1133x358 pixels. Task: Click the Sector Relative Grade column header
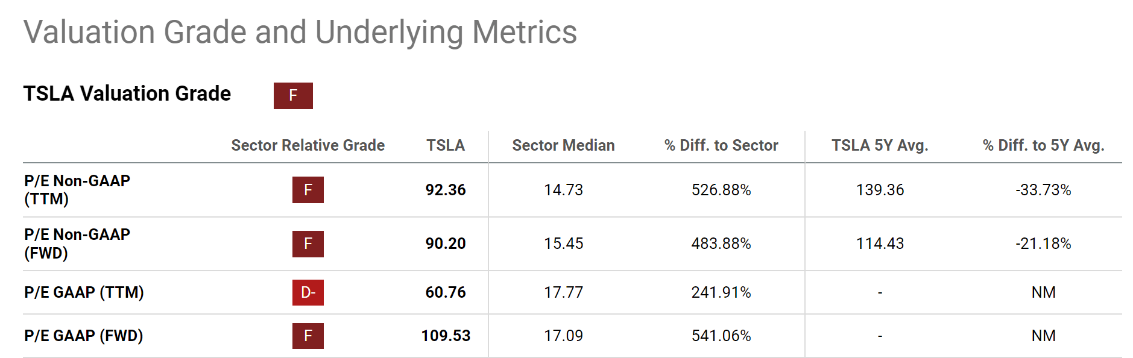(x=308, y=145)
